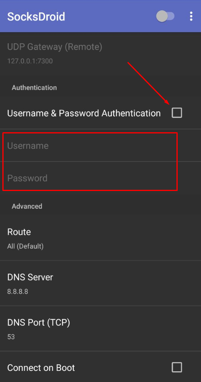Image resolution: width=201 pixels, height=382 pixels.
Task: Tick the Connect on Boot checkbox
Action: click(177, 367)
